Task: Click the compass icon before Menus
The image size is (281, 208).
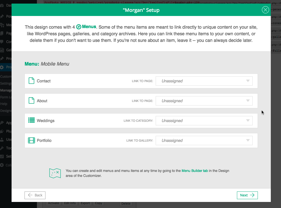Action: click(79, 27)
